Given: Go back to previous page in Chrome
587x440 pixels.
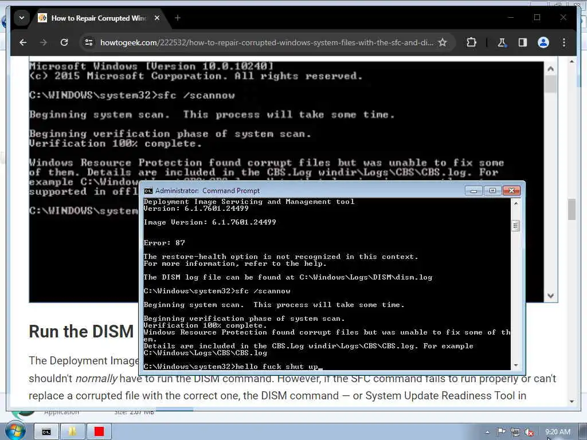Looking at the screenshot, I should coord(23,42).
